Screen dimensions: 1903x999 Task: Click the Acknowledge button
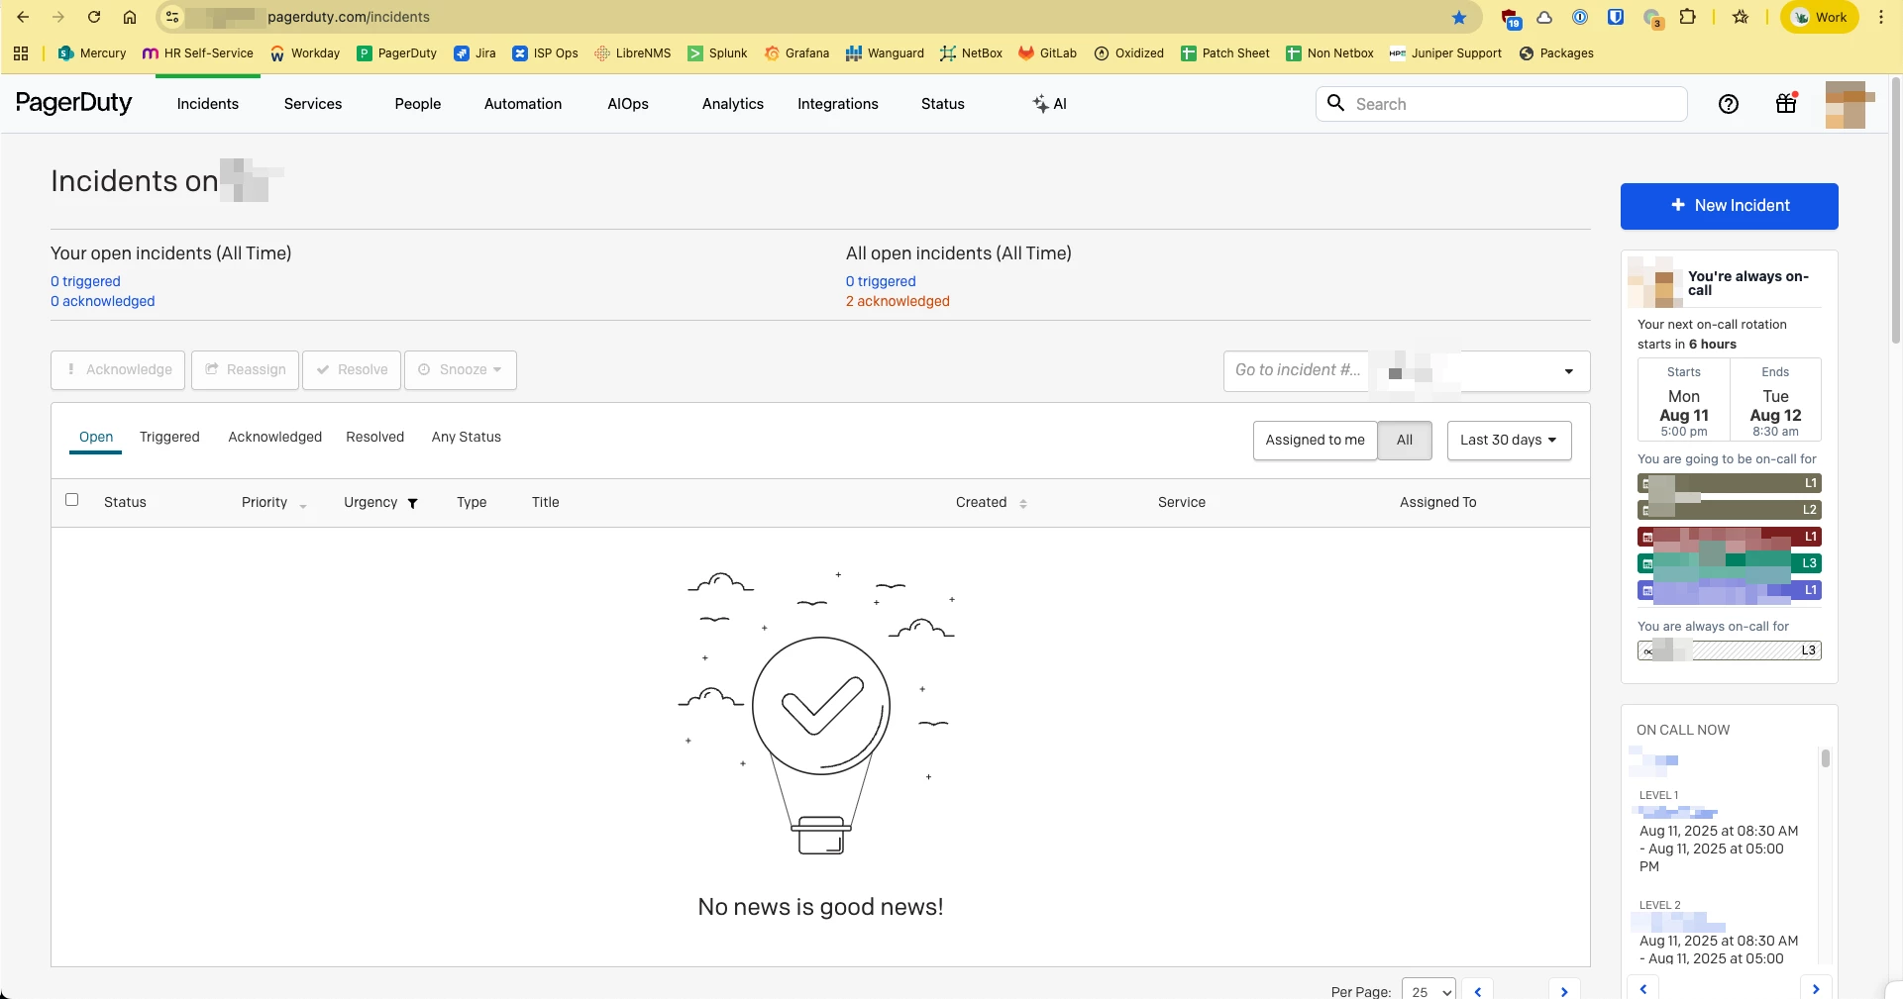point(118,369)
